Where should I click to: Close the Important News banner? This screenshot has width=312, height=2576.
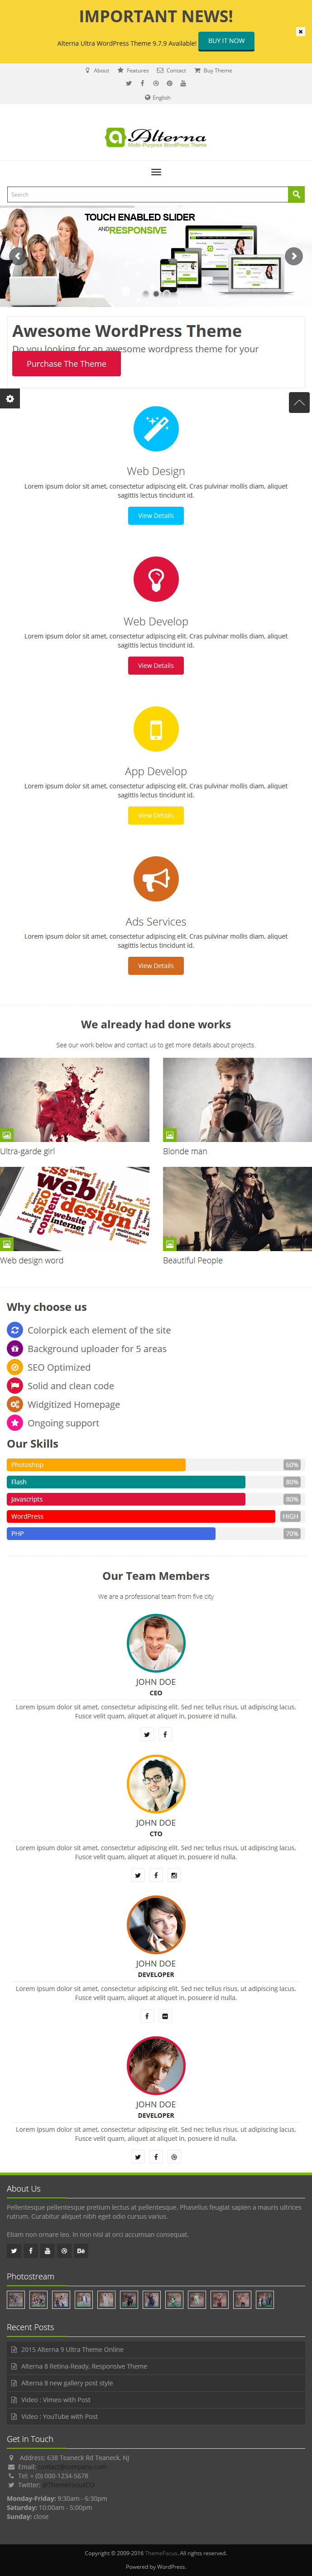click(x=300, y=32)
